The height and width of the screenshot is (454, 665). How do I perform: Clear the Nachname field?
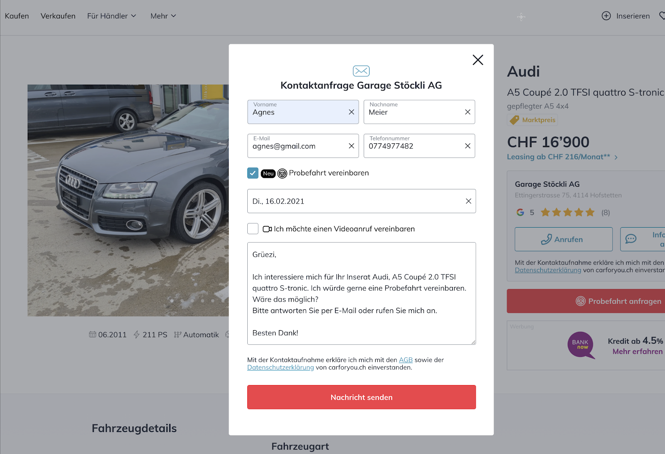click(468, 112)
